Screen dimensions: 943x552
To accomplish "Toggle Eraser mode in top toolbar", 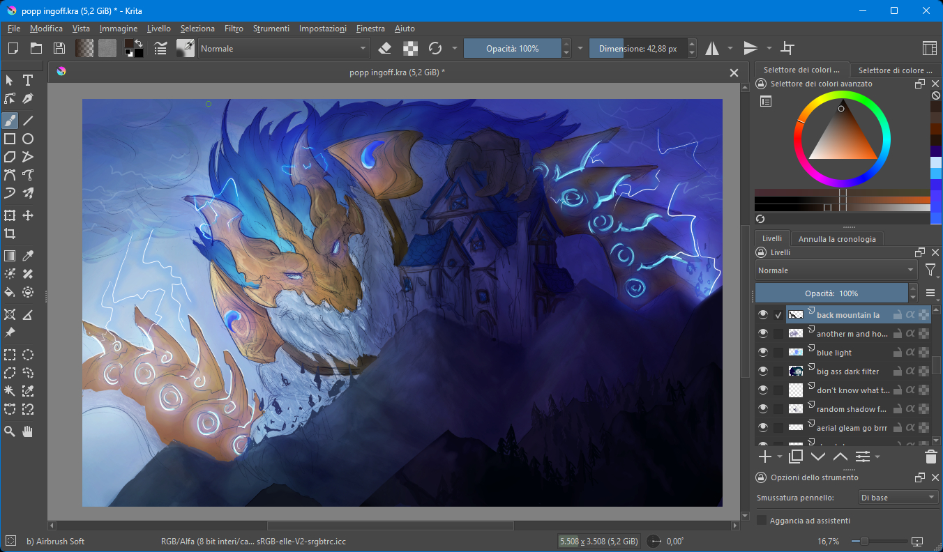I will pos(385,48).
